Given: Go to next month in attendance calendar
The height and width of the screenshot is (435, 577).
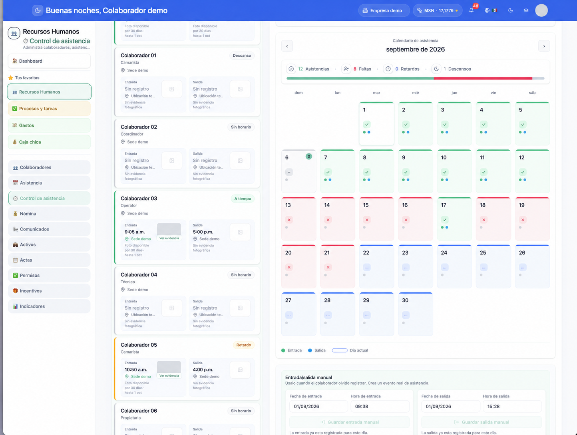Looking at the screenshot, I should tap(544, 46).
